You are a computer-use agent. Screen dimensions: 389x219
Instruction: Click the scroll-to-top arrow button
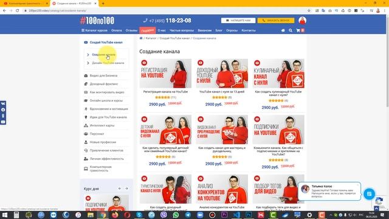(376, 209)
